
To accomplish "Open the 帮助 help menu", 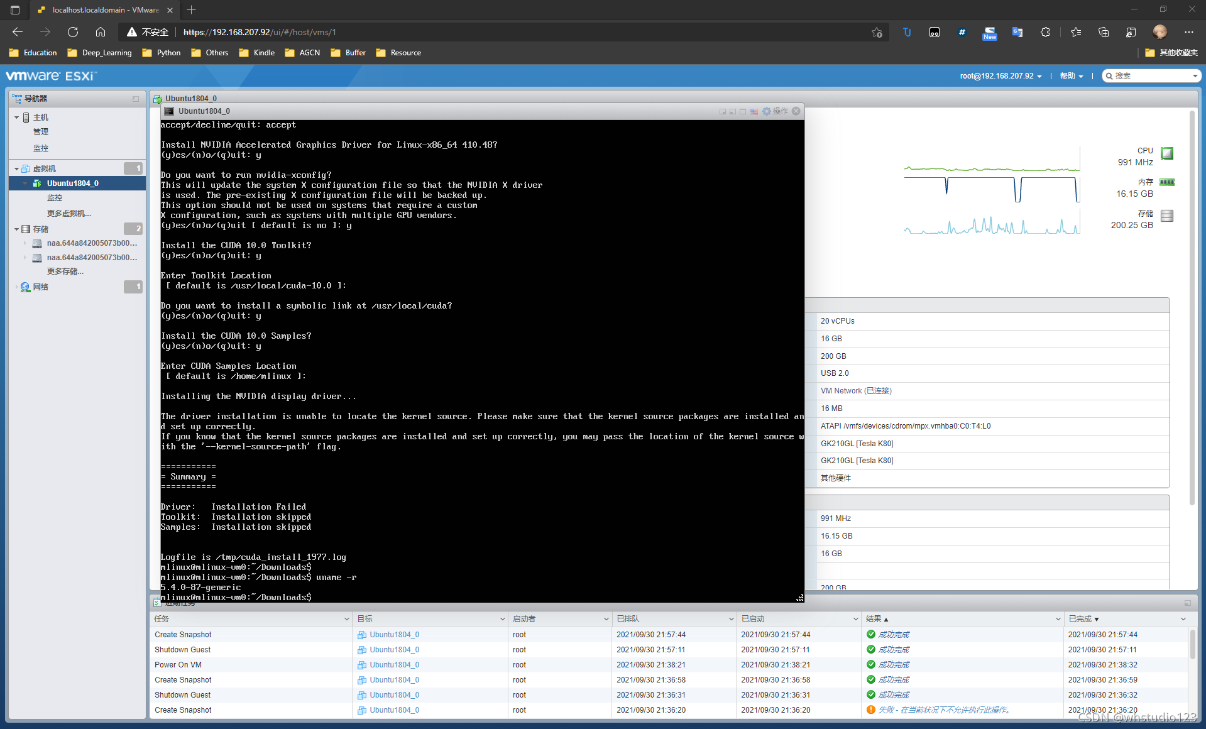I will [x=1072, y=76].
